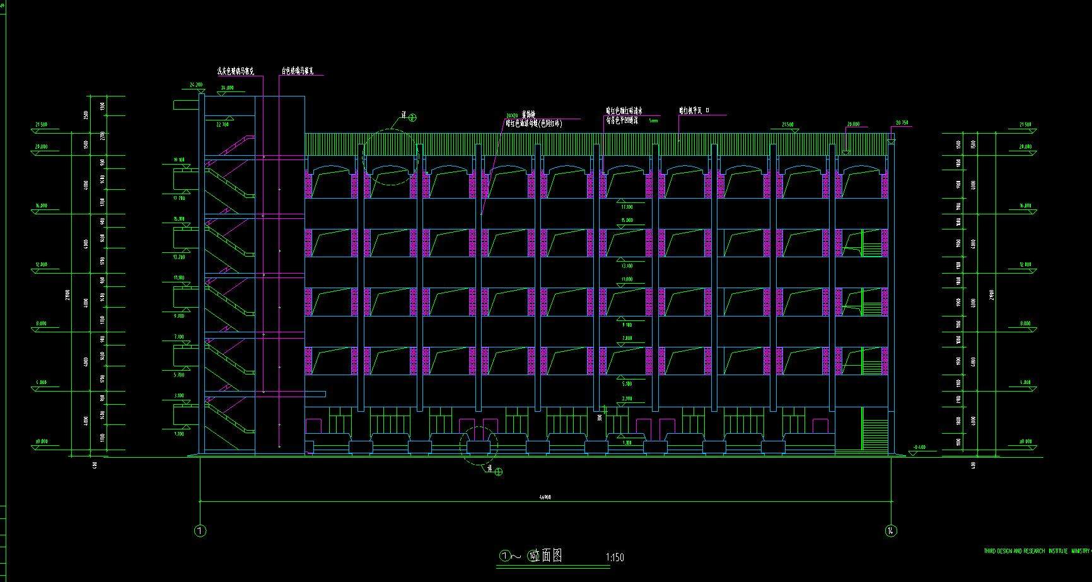
Task: Click the ±0.000 elevation mark on far left
Action: [x=41, y=442]
